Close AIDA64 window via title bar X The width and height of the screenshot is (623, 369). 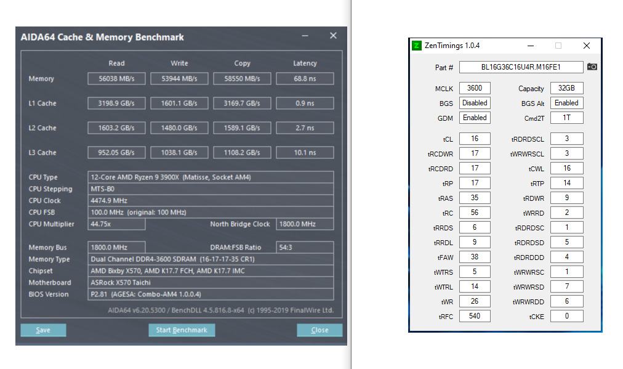[333, 36]
